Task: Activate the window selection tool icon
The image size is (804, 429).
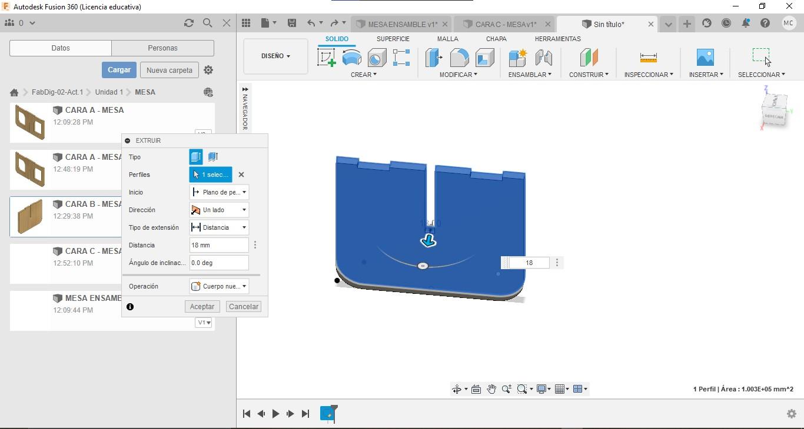Action: point(761,56)
